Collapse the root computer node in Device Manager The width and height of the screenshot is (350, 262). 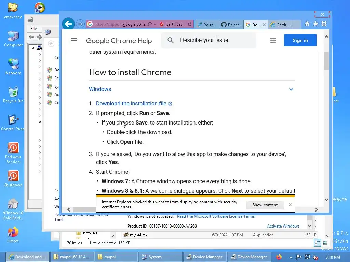pos(33,48)
